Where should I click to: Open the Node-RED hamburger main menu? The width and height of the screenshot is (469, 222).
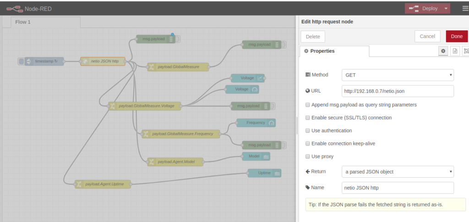[465, 8]
